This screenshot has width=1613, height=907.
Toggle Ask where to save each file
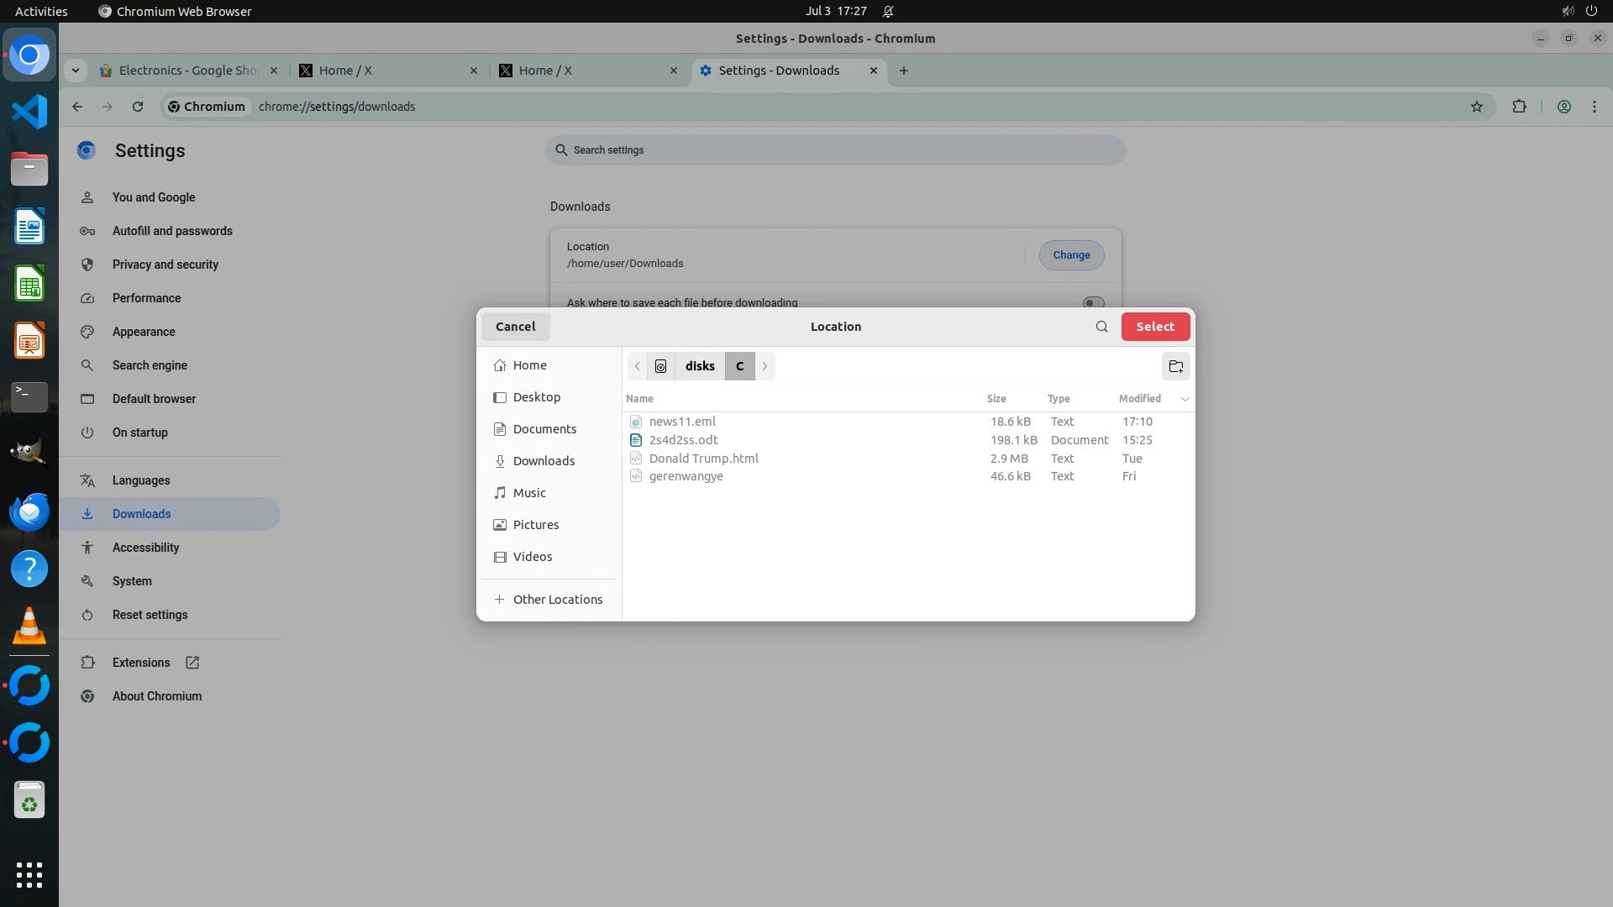1092,302
